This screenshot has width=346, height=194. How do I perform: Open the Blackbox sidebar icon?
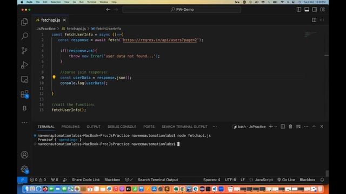(24, 108)
